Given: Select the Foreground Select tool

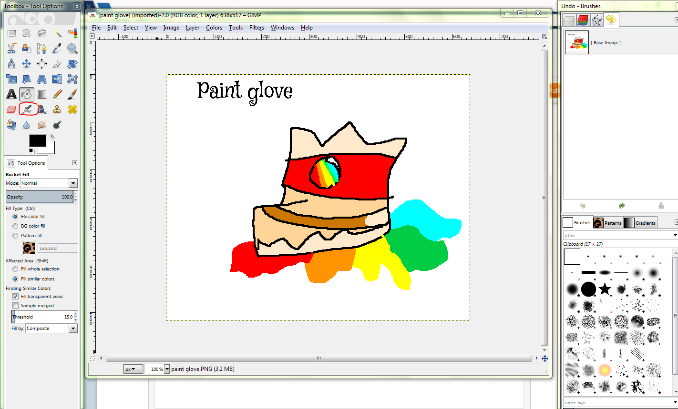Looking at the screenshot, I should [x=27, y=49].
